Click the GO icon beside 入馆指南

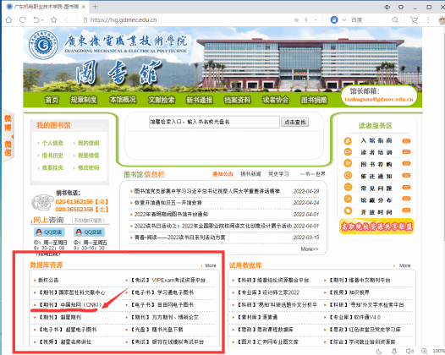(406, 141)
